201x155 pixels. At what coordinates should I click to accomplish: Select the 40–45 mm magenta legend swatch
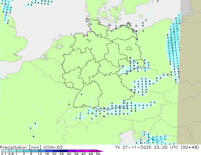(86, 151)
